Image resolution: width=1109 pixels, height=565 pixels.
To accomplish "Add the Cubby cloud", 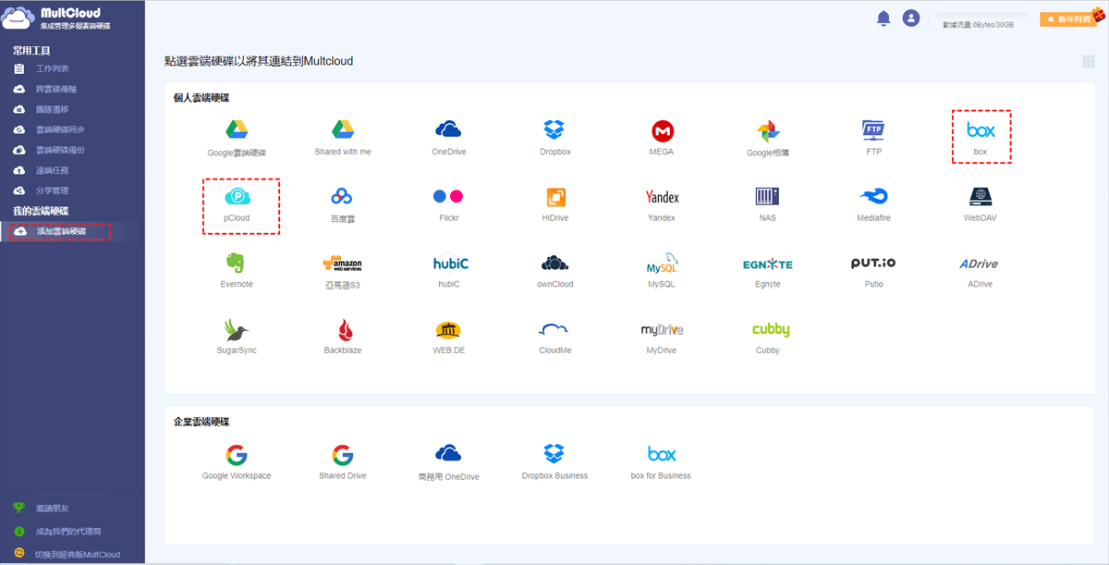I will 770,330.
